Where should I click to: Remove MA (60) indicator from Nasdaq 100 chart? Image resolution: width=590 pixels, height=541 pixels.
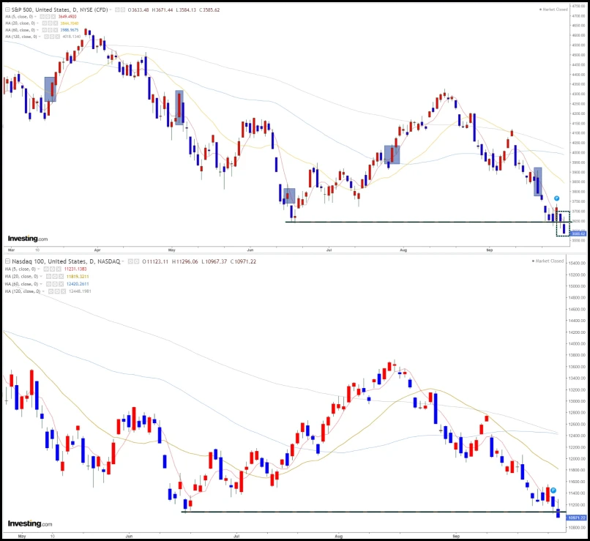pos(61,284)
